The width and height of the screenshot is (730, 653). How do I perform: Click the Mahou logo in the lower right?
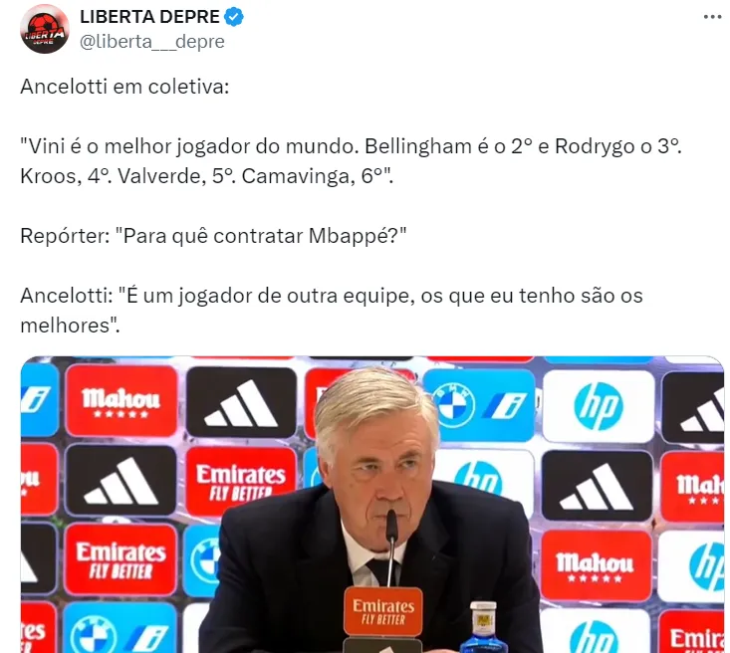coord(596,565)
